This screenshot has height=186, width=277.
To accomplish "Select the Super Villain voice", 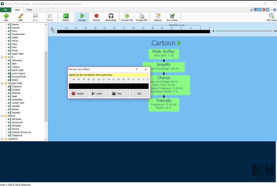I will [x=18, y=54].
